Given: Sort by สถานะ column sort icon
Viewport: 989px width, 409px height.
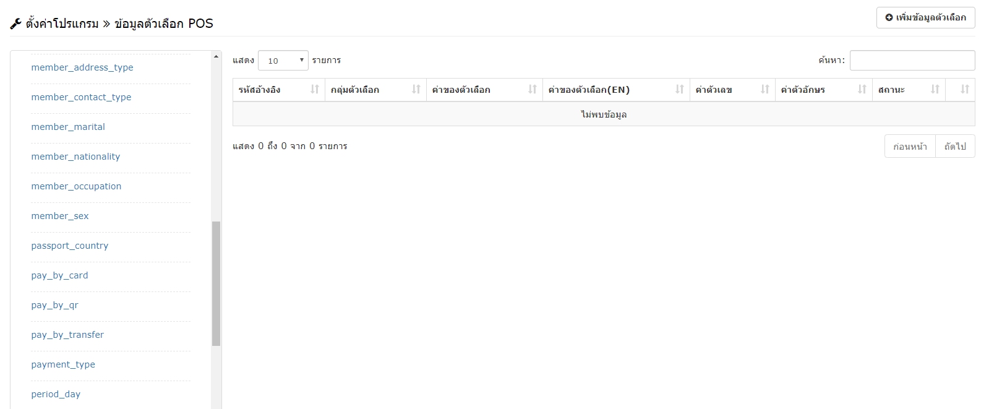Looking at the screenshot, I should point(935,90).
